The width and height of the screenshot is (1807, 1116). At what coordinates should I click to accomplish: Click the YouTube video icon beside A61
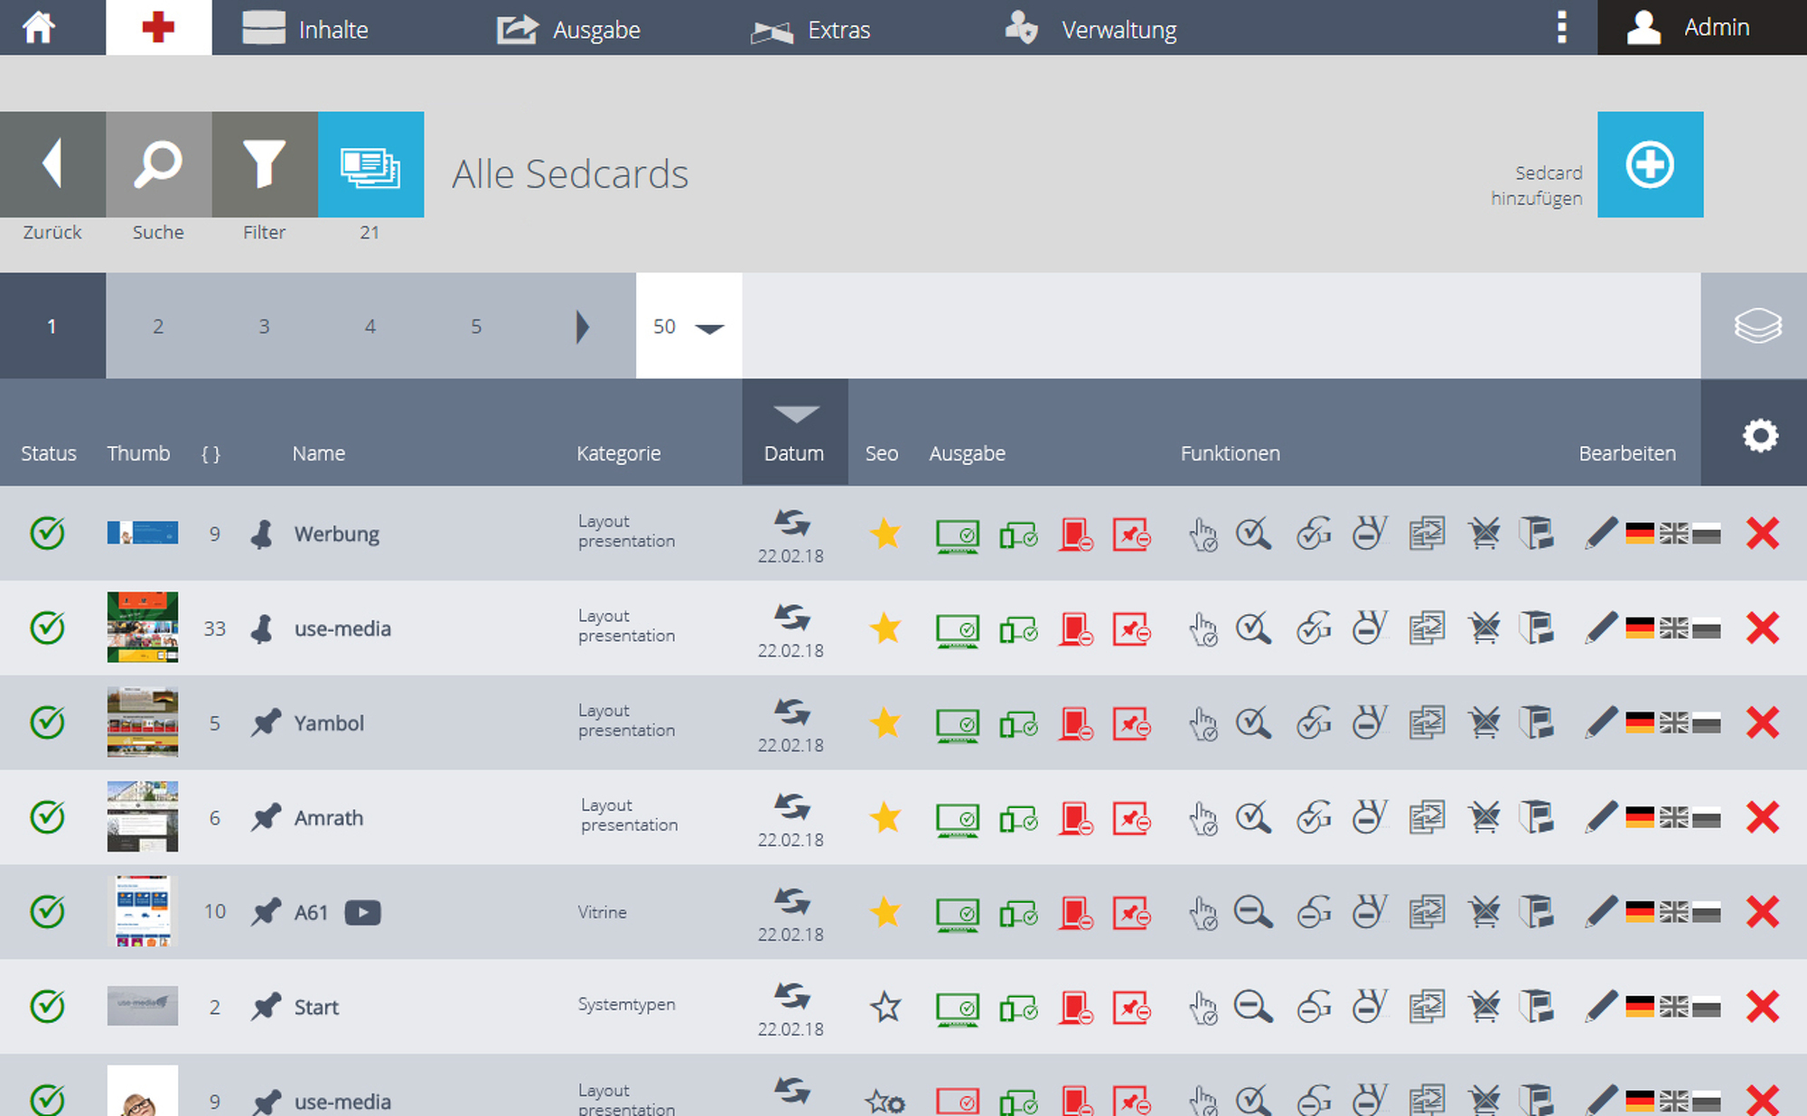(362, 912)
